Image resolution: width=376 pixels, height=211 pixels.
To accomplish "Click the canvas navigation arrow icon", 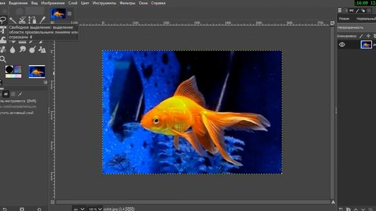I will point(333,202).
